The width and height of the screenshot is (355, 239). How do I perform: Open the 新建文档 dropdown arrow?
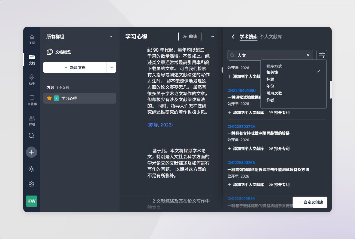[x=111, y=67]
